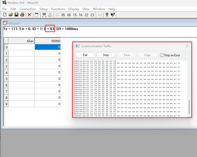
Task: Select the value cell in row 5
Action: pos(48,78)
